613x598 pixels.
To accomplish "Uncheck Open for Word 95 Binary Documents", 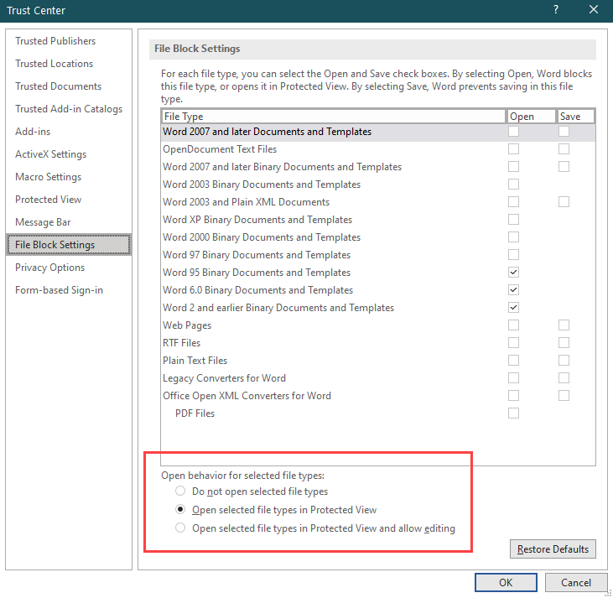I will [x=513, y=273].
